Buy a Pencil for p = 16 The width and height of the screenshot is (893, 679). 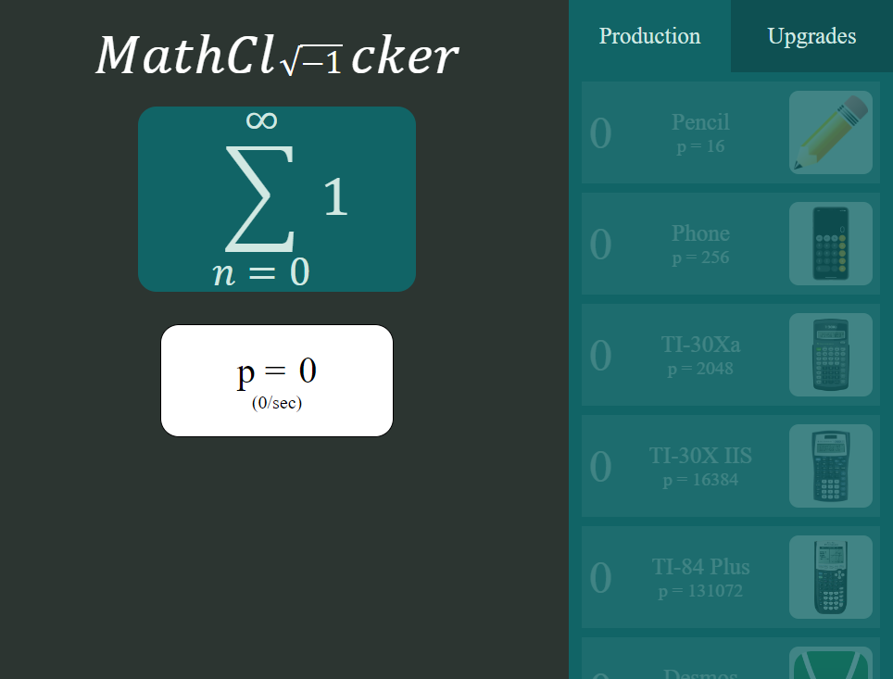(731, 132)
